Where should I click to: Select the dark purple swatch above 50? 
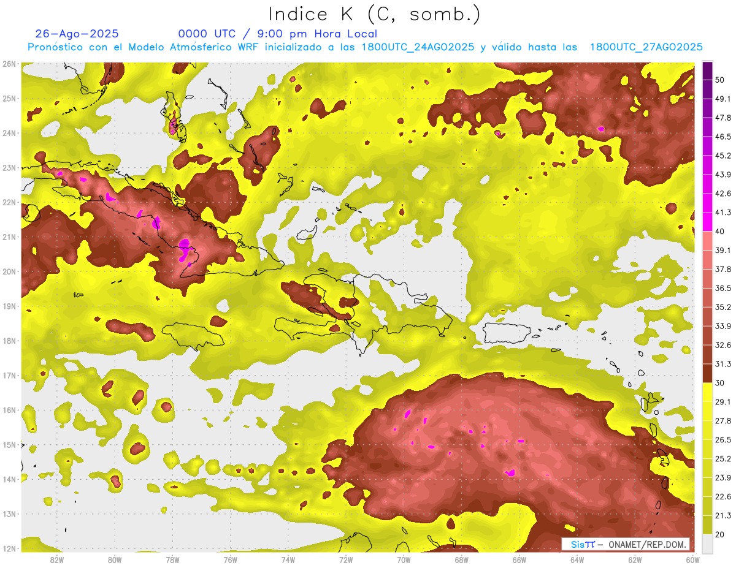[x=707, y=70]
